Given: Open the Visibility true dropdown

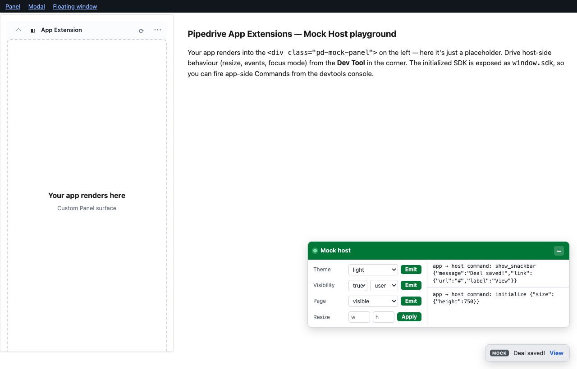Looking at the screenshot, I should [x=358, y=285].
